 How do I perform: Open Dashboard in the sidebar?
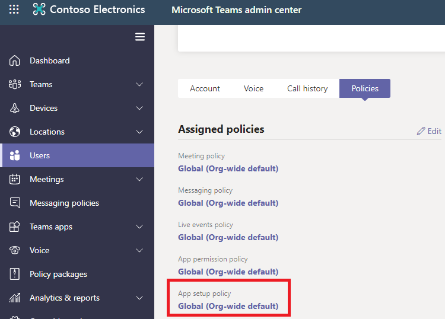point(77,60)
